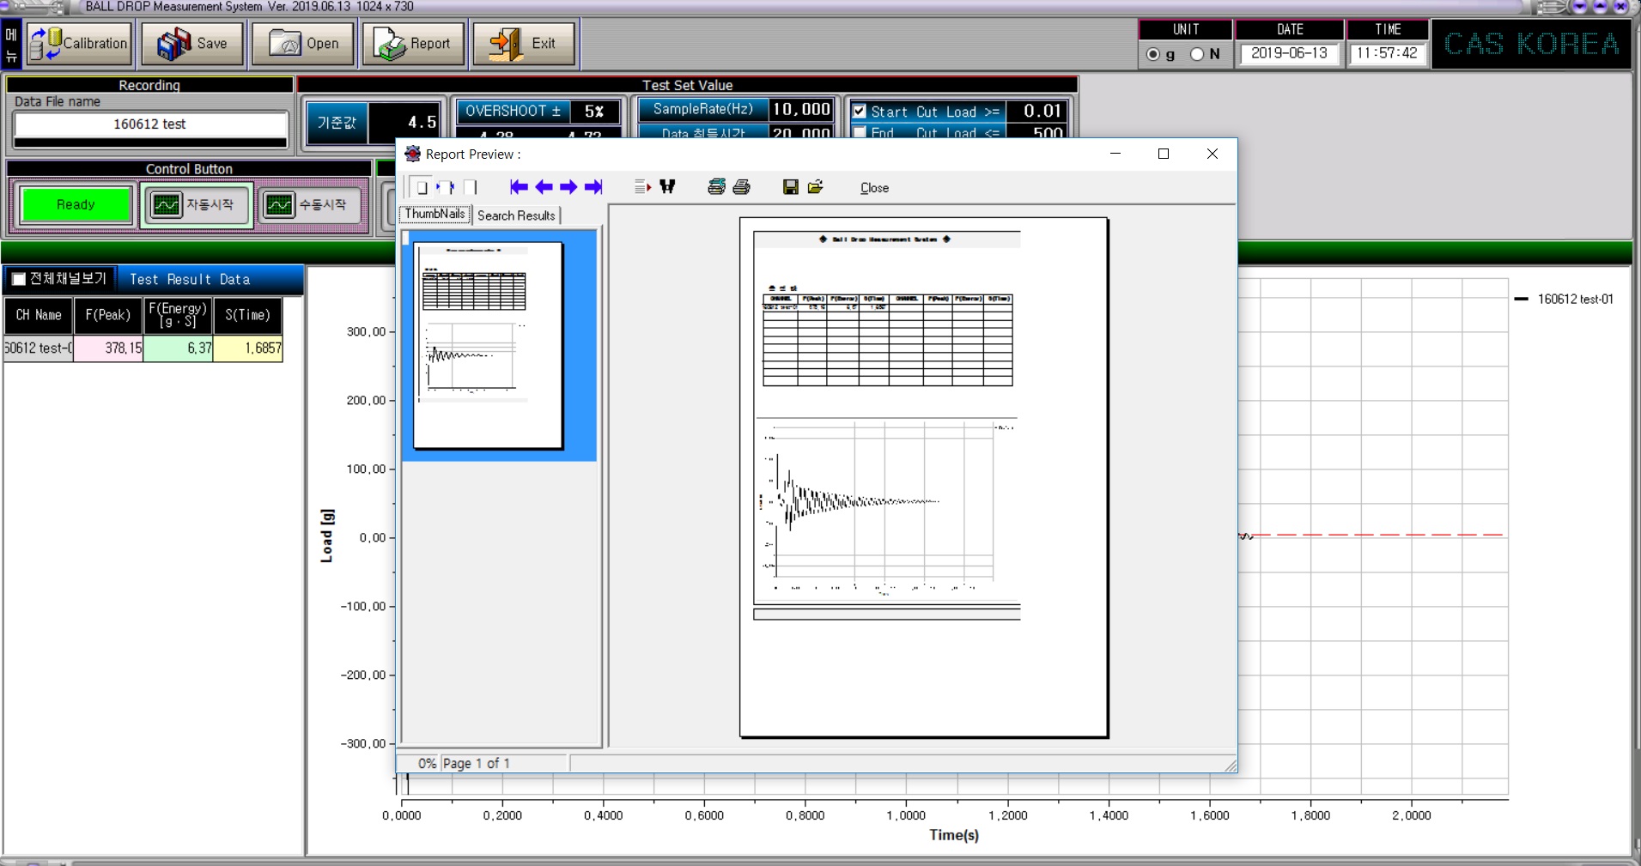Toggle the 전체채널보기 checkbox
This screenshot has height=866, width=1641.
[19, 279]
